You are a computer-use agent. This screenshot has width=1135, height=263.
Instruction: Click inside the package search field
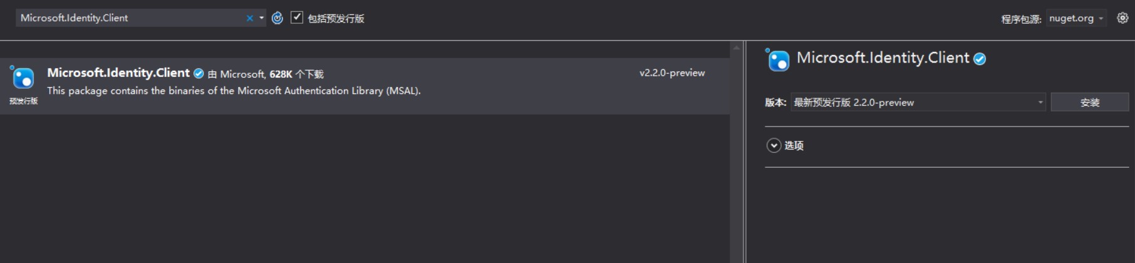[x=130, y=18]
